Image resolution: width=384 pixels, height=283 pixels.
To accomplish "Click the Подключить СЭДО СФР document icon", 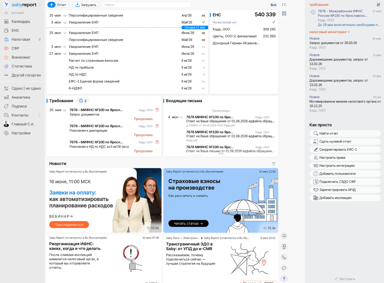I will tap(316, 182).
